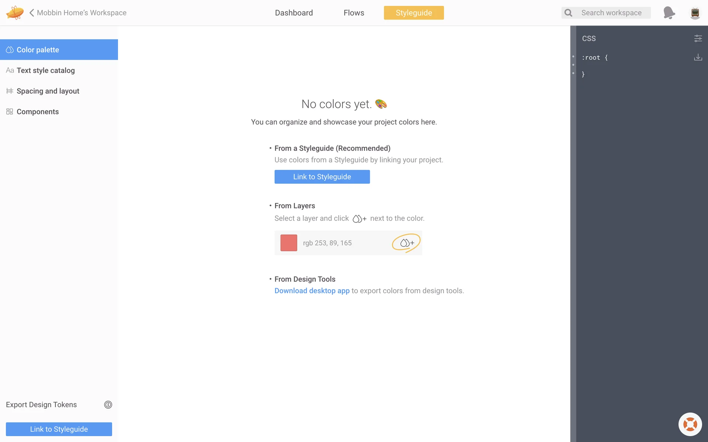Click the Download desktop app link
Viewport: 708px width, 442px height.
tap(312, 291)
